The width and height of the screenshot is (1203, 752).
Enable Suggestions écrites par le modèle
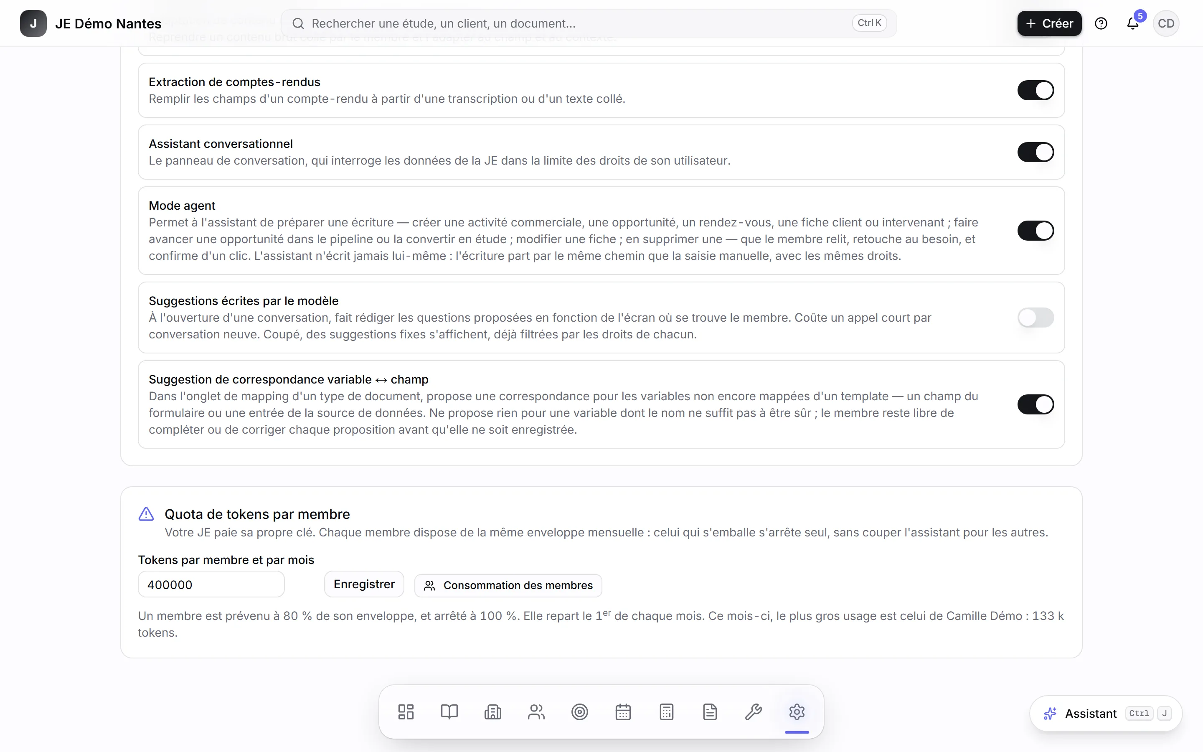(1035, 318)
